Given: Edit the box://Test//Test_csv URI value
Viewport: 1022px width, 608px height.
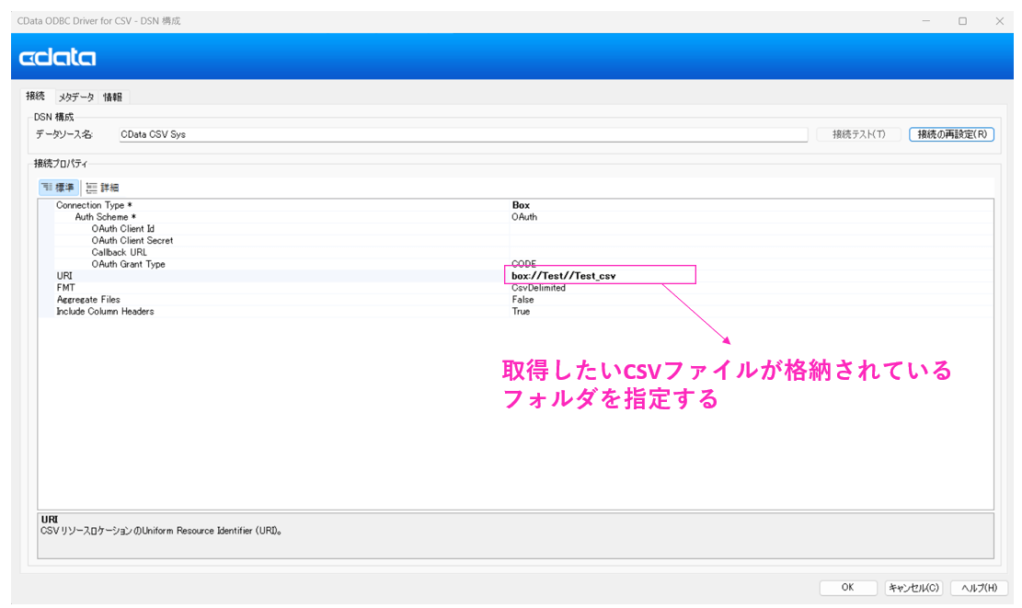Looking at the screenshot, I should pyautogui.click(x=563, y=276).
